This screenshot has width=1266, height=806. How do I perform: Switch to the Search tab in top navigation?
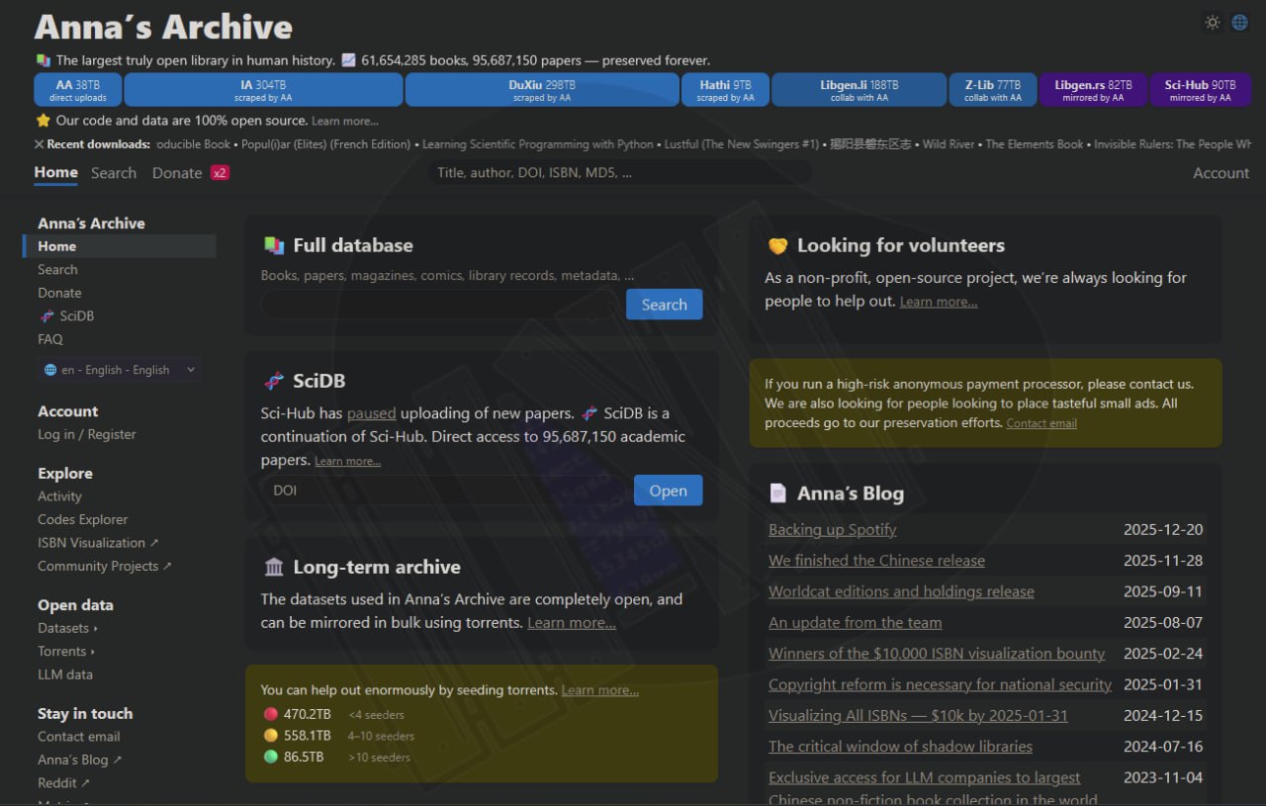click(114, 173)
